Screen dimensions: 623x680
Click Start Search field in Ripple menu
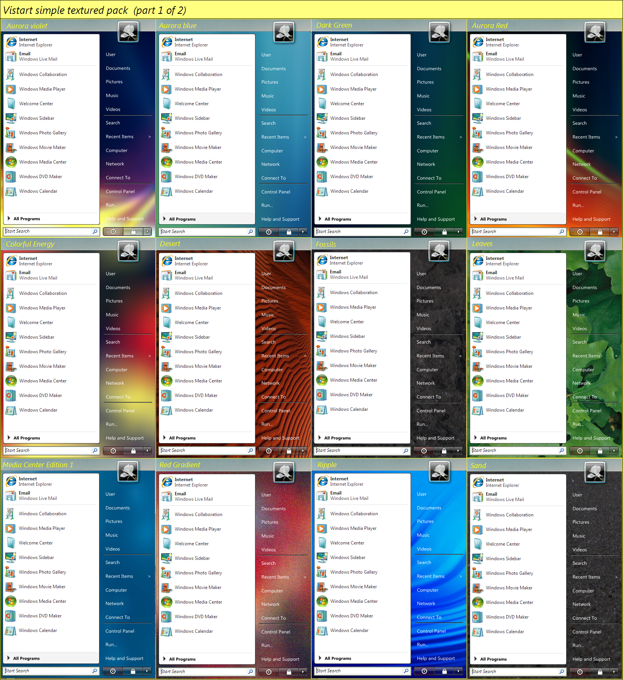[363, 671]
